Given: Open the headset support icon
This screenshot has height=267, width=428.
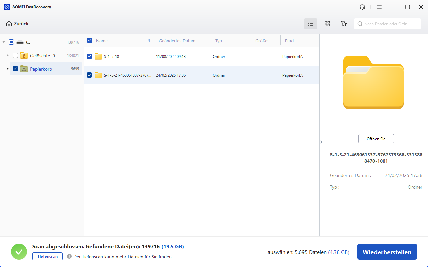Looking at the screenshot, I should pos(362,7).
